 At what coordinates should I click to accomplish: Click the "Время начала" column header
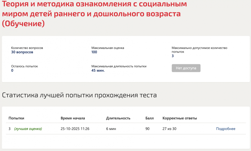(x=73, y=118)
